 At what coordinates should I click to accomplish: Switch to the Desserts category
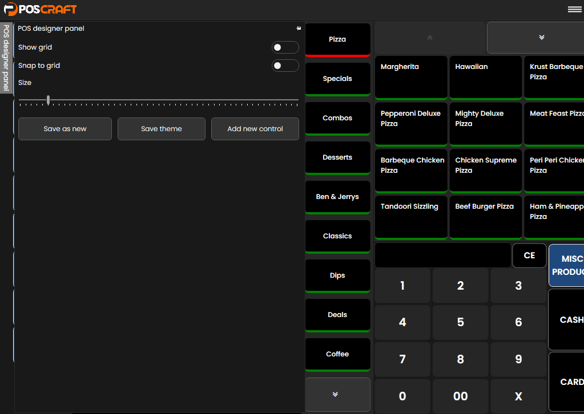(x=337, y=157)
